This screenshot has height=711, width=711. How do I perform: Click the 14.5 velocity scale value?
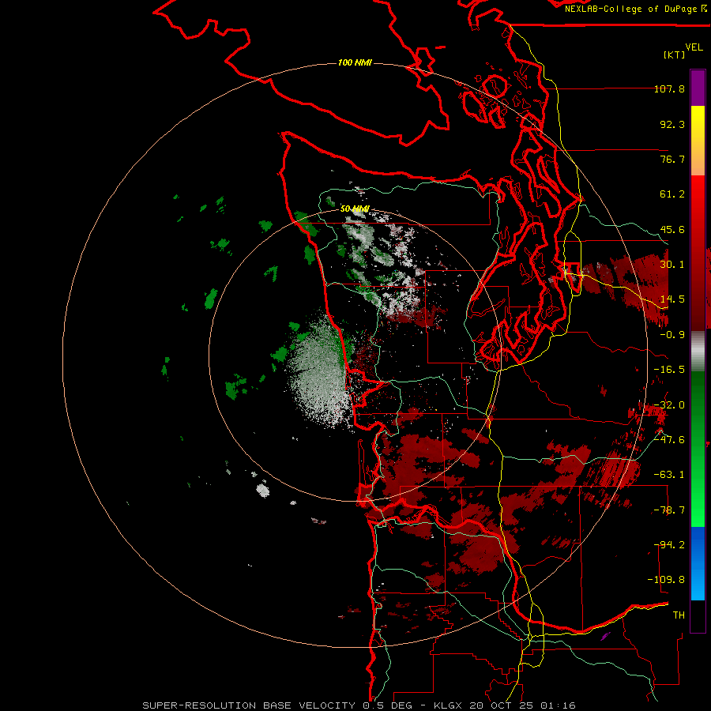point(672,299)
